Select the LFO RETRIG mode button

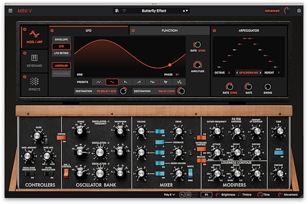61,53
